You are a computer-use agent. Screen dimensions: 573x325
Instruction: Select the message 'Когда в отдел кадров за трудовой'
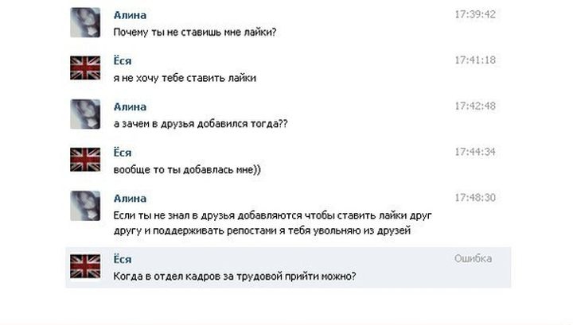pos(235,276)
